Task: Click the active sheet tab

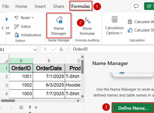Action: click(30, 108)
